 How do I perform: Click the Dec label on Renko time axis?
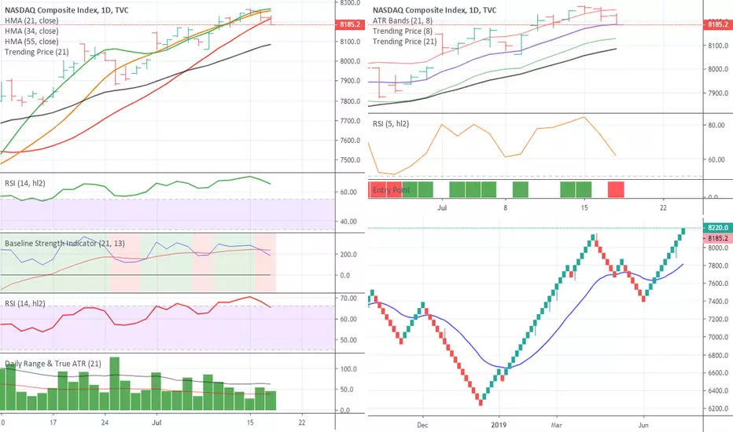coord(422,424)
